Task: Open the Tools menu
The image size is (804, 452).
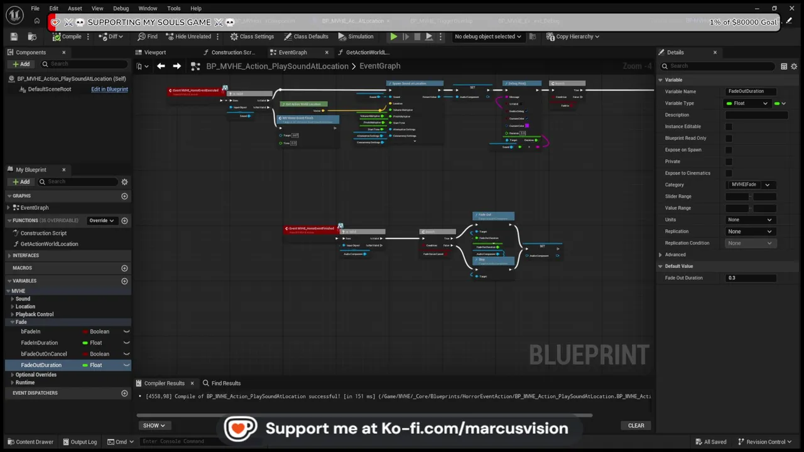Action: [x=174, y=8]
